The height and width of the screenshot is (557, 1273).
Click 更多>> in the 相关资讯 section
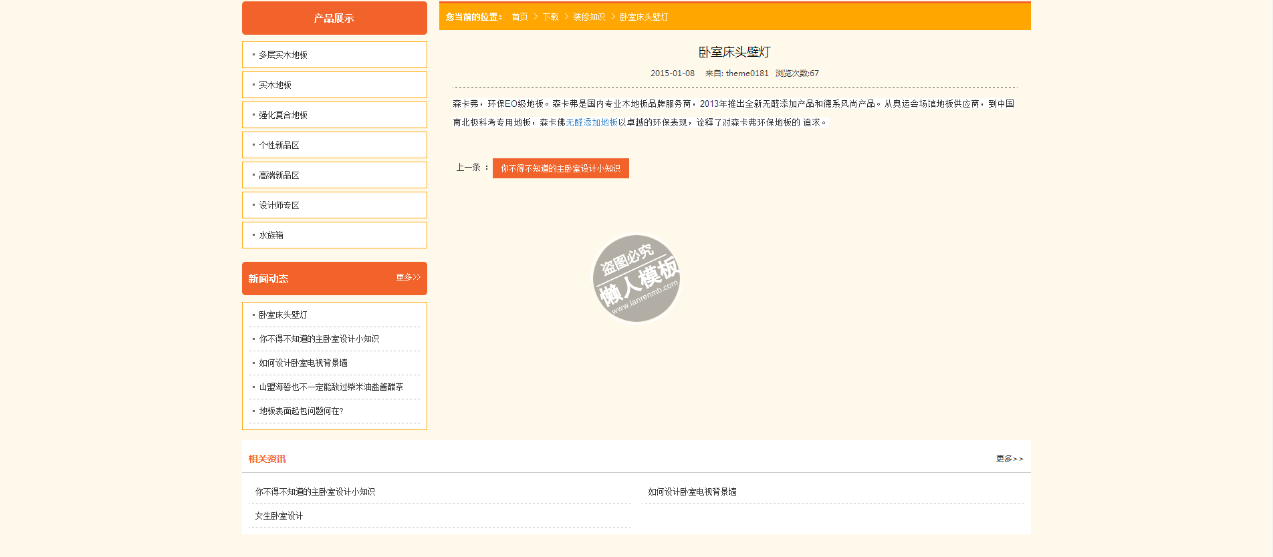pos(1009,459)
